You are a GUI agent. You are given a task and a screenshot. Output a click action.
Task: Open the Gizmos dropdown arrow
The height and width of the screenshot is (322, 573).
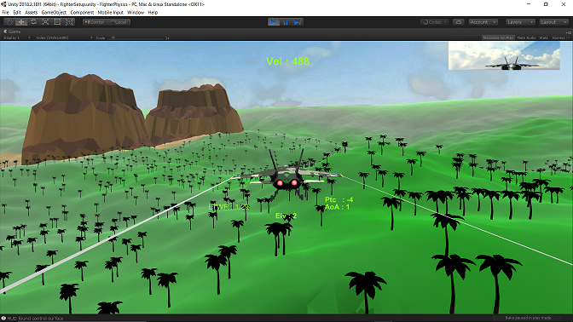coord(569,37)
